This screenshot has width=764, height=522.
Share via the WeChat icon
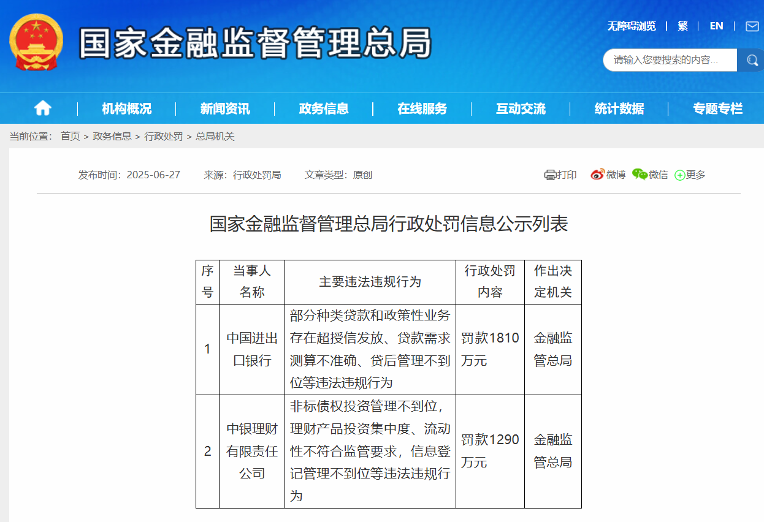[x=640, y=175]
